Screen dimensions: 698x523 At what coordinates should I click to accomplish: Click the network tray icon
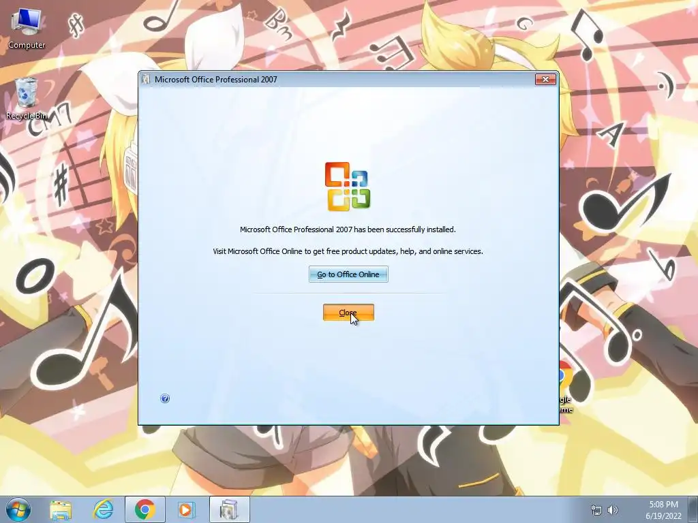click(596, 510)
